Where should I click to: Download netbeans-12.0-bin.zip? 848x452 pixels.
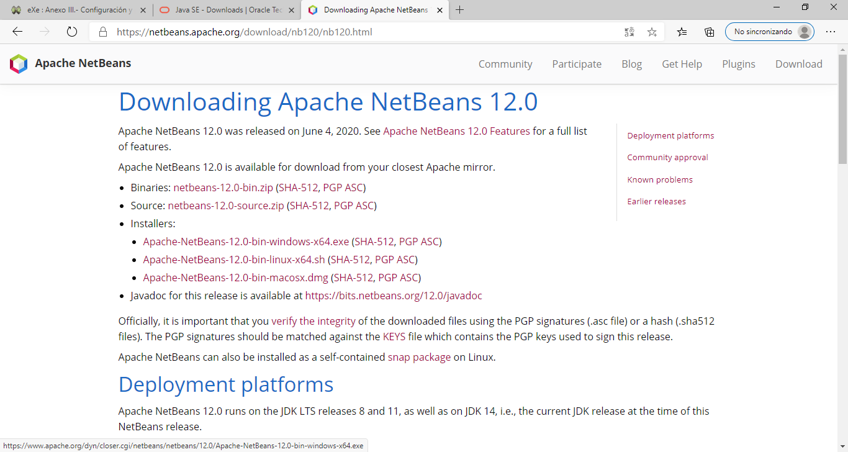pos(223,188)
